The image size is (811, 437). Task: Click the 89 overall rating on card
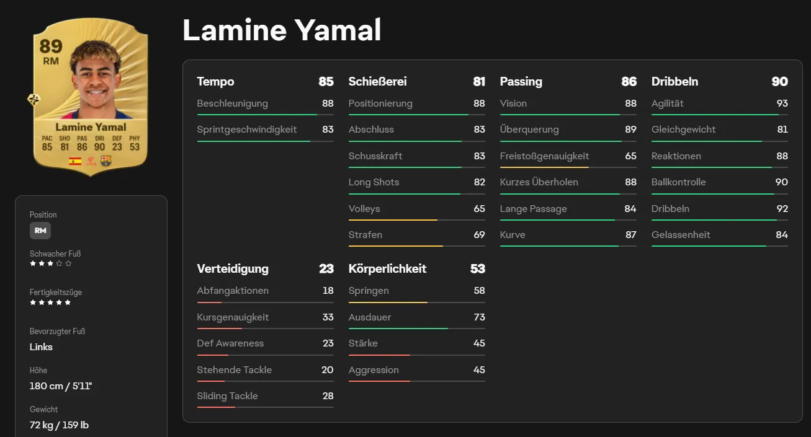tap(51, 46)
